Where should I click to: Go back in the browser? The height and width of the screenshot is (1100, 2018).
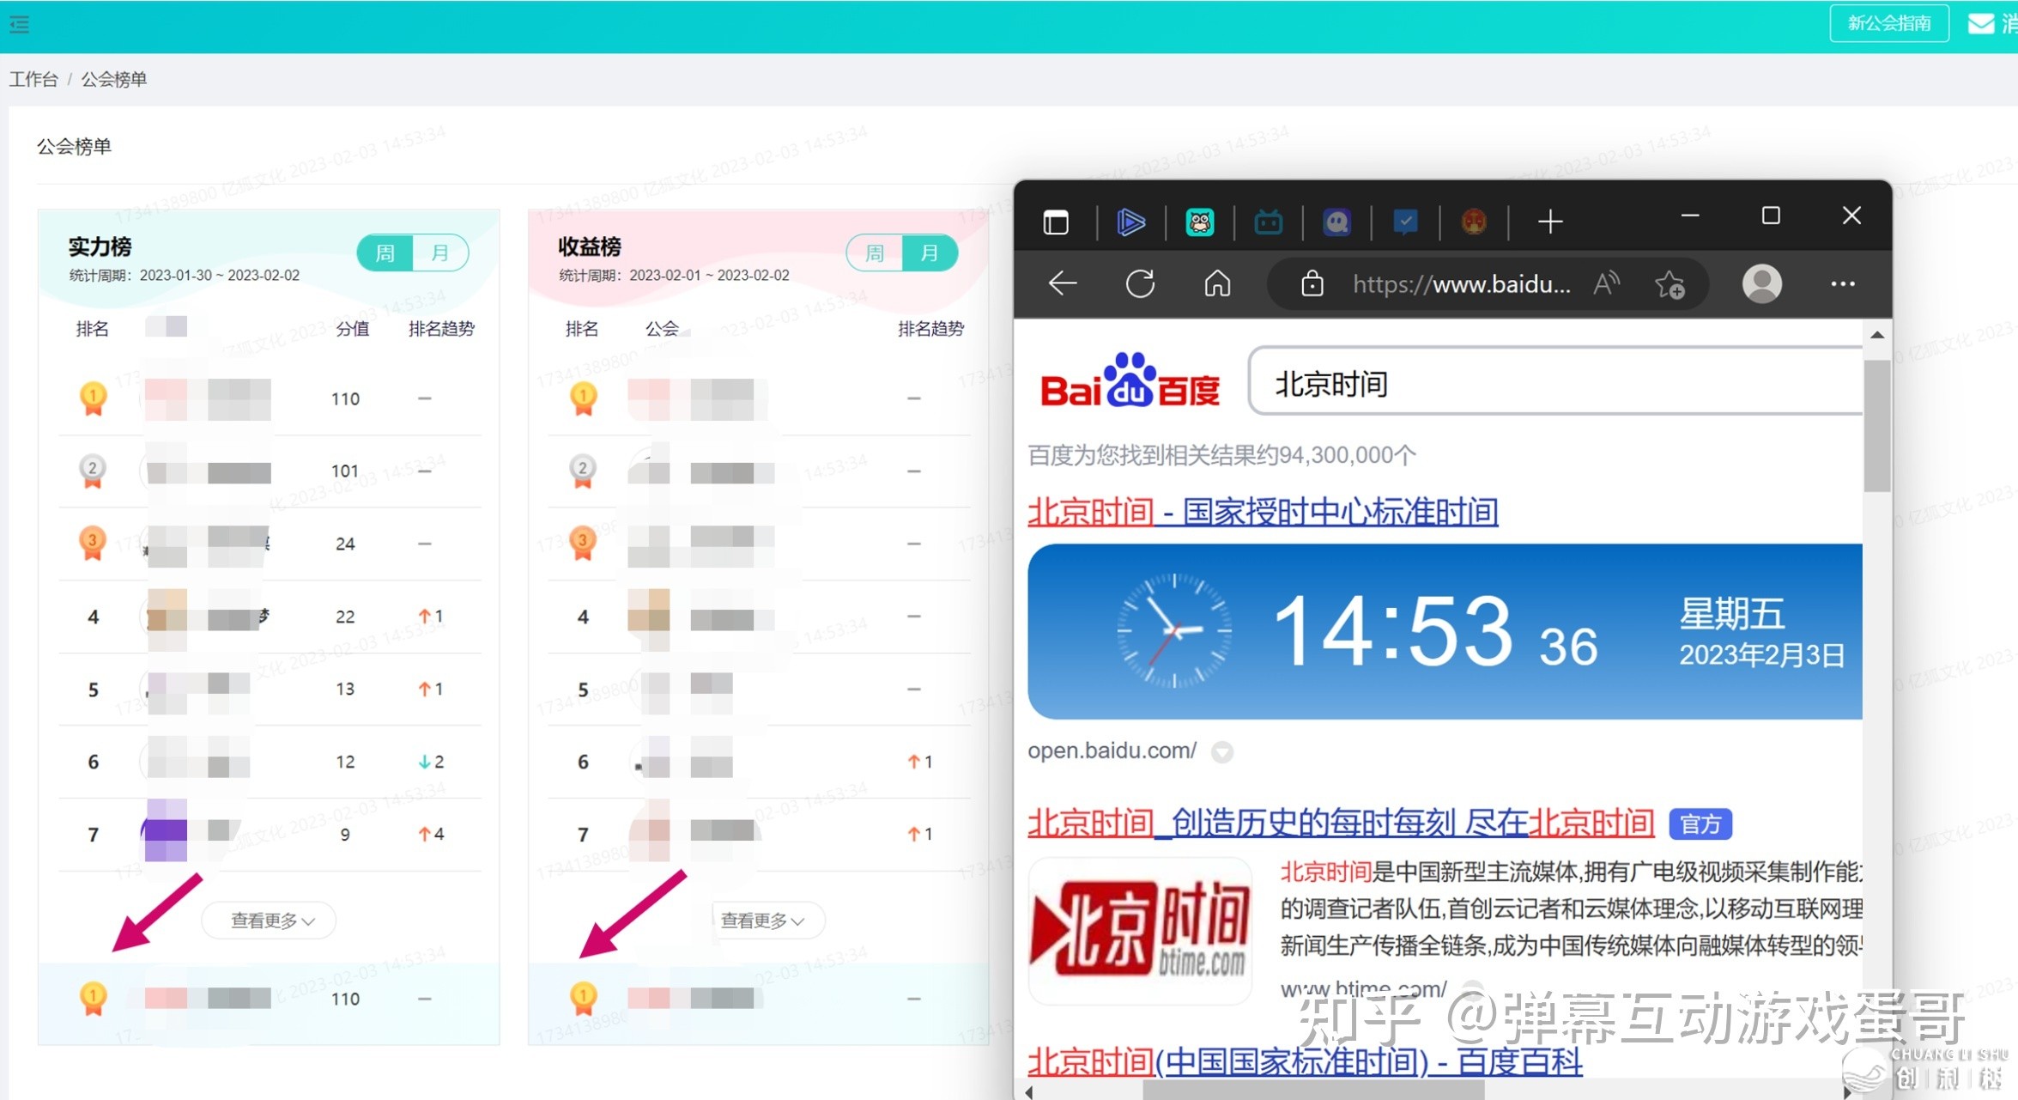1063,283
